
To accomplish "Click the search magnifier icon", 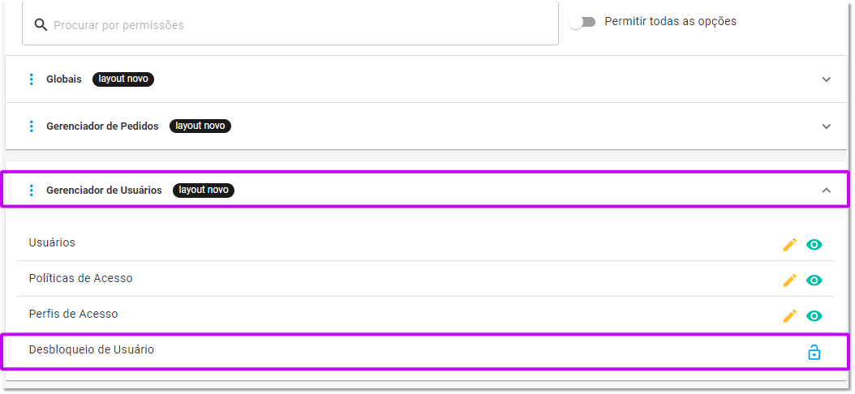I will pos(41,25).
